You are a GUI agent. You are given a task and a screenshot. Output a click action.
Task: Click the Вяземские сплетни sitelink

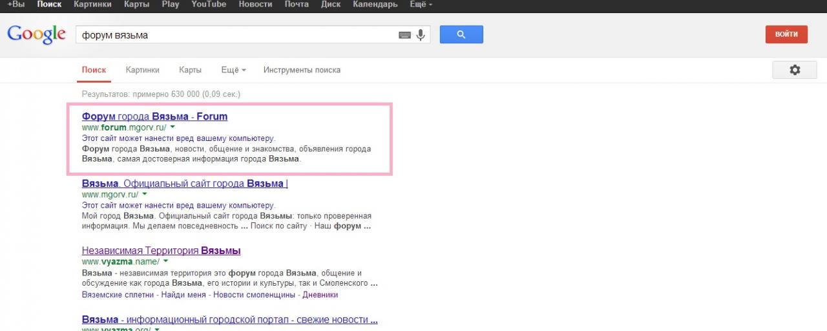(118, 295)
